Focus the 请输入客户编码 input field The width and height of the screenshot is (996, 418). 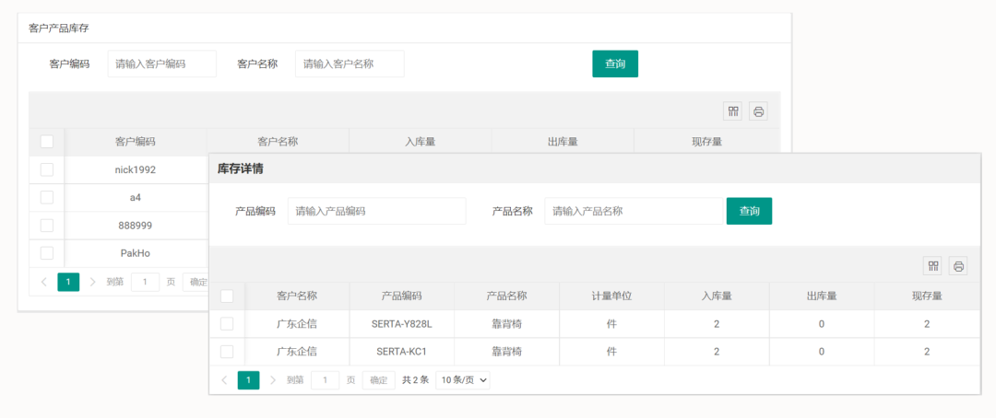point(162,64)
